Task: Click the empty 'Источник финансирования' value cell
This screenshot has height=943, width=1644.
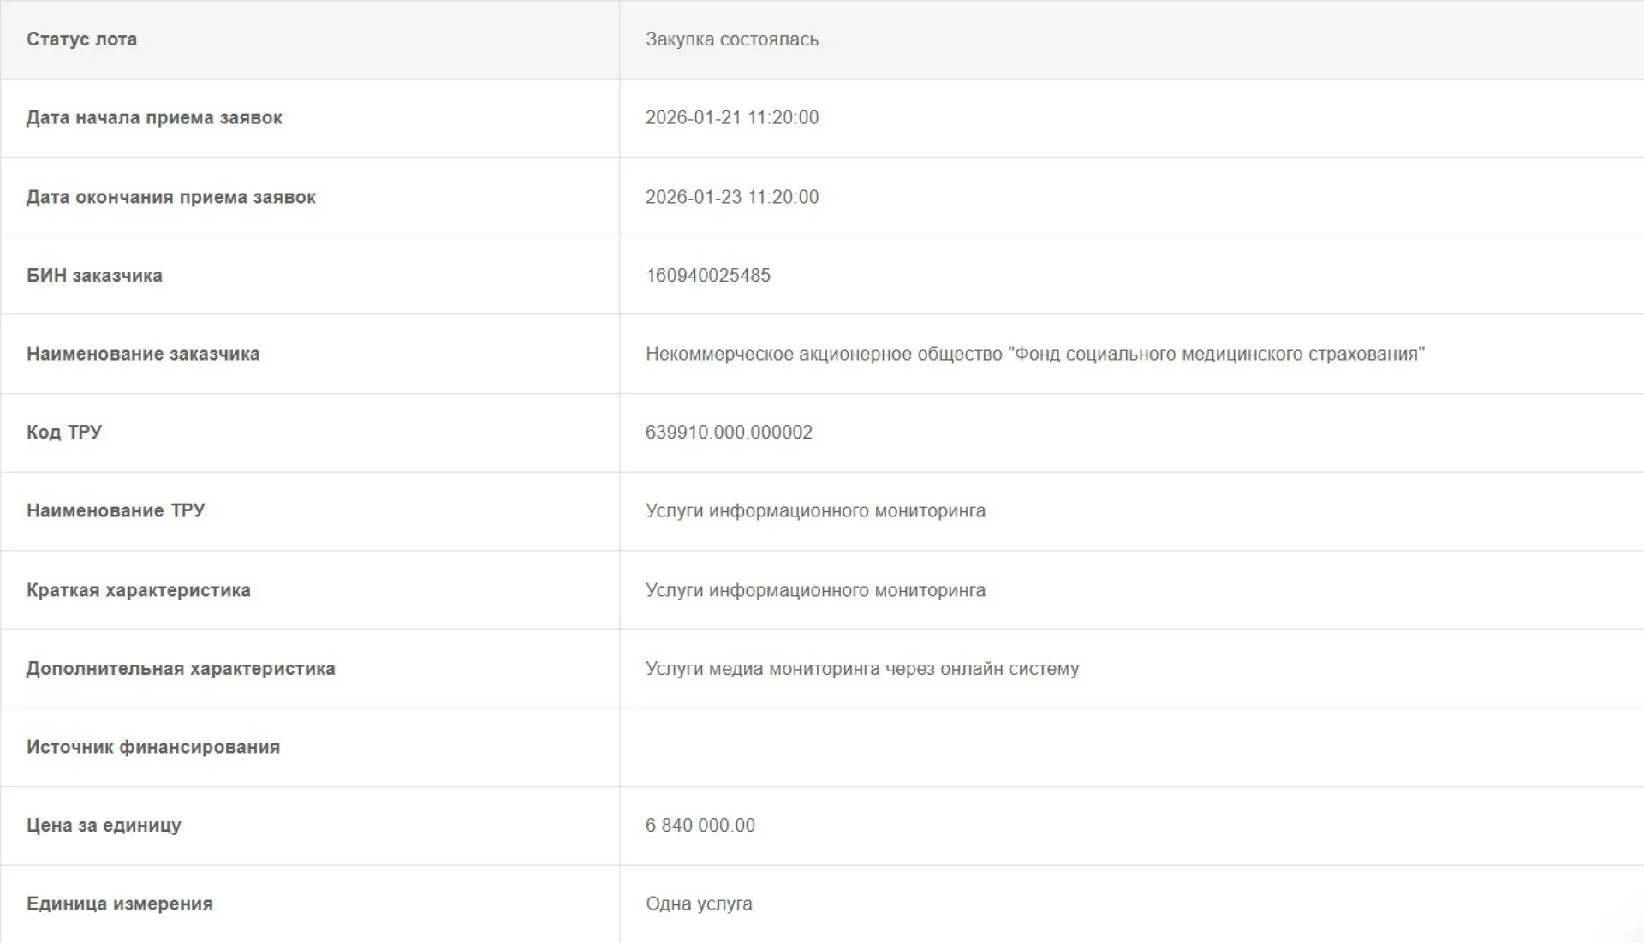Action: (x=1130, y=747)
